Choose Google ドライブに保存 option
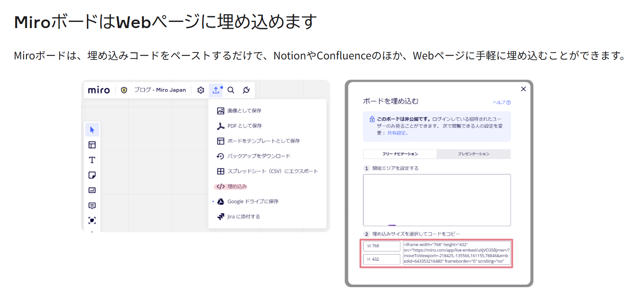The width and height of the screenshot is (630, 290). (253, 201)
